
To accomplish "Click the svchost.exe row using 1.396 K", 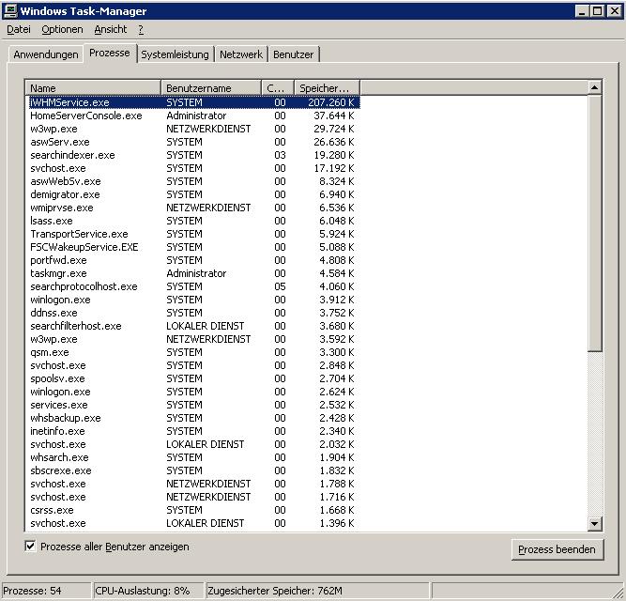I will tap(192, 523).
